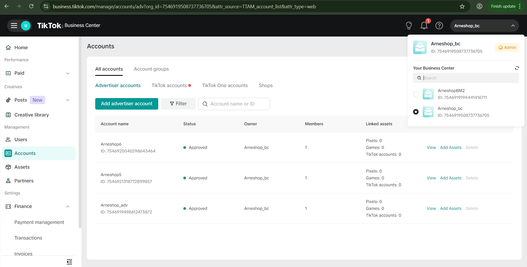Bookmark this page with star icon
The image size is (527, 267).
point(462,6)
